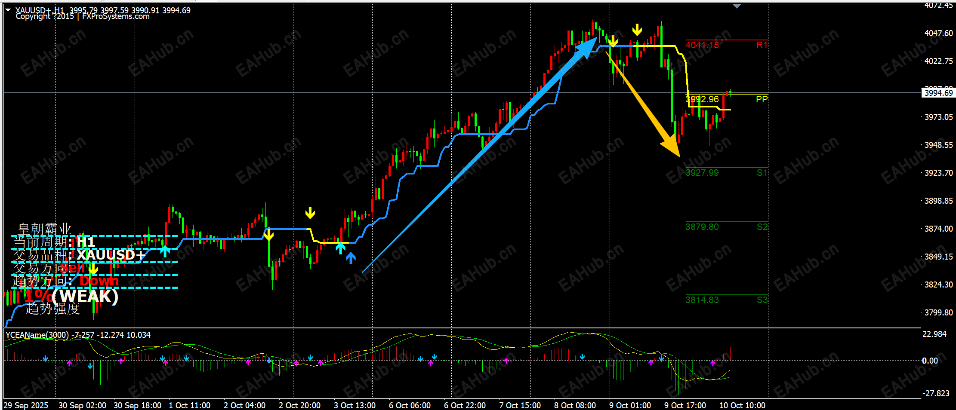
Task: Click 3948.55 on the price scale
Action: [x=938, y=145]
